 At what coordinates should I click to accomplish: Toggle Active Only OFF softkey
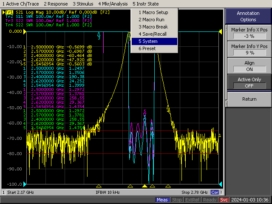249,82
